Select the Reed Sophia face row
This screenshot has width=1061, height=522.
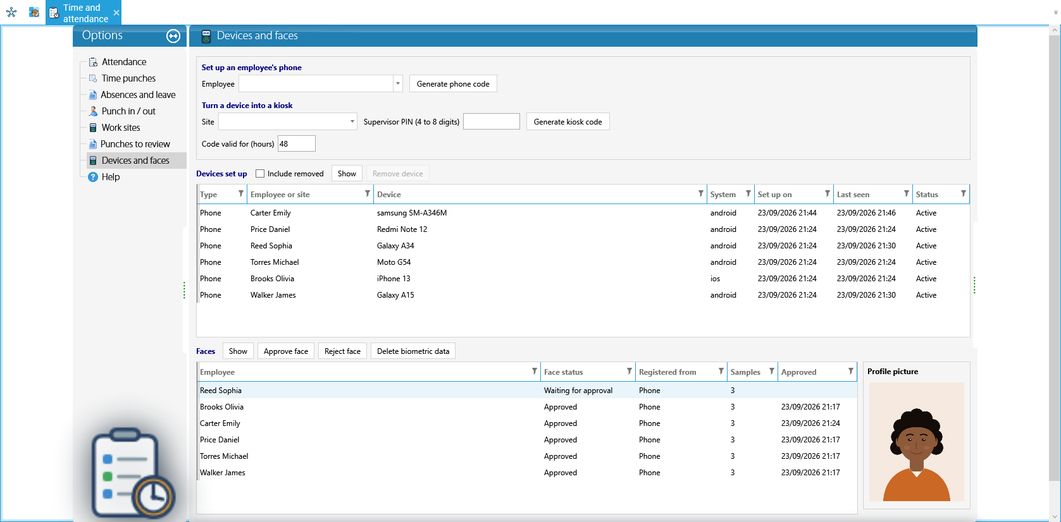[527, 390]
